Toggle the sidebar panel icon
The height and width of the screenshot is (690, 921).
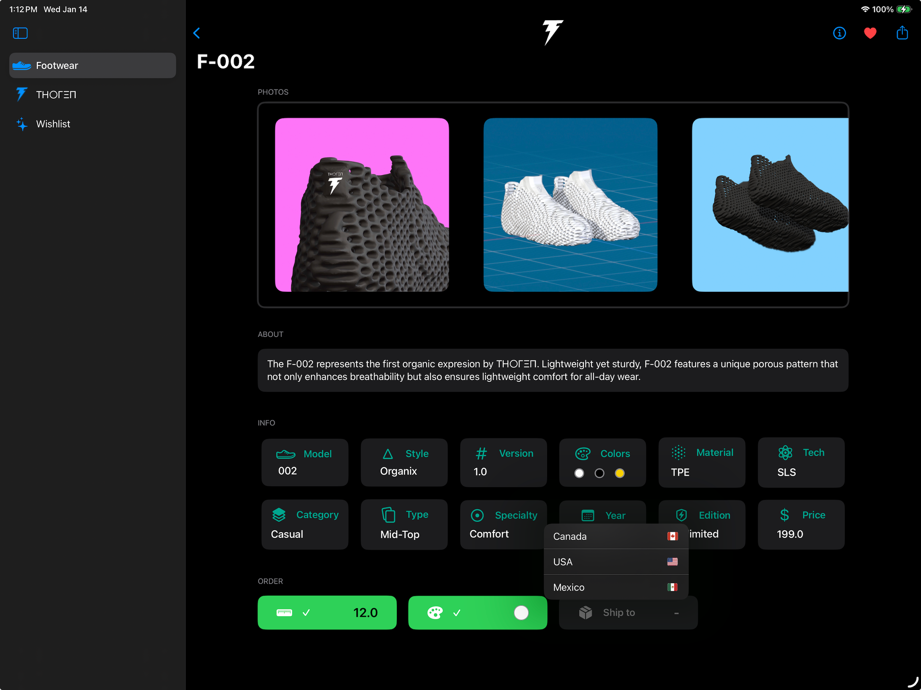point(20,33)
